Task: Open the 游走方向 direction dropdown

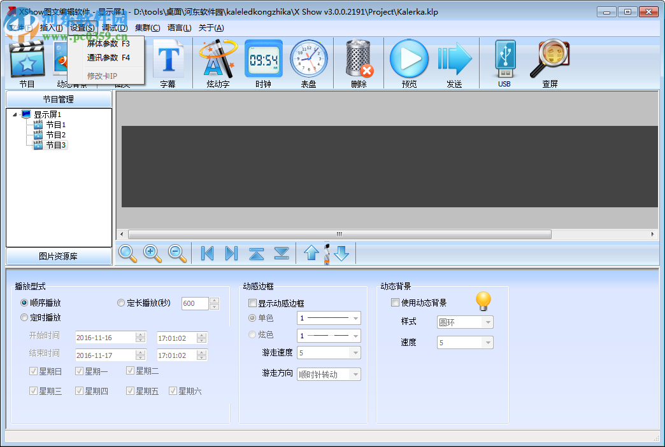Action: [329, 374]
